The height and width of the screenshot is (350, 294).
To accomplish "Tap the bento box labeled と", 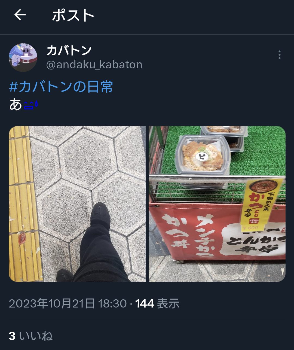I will coord(203,155).
